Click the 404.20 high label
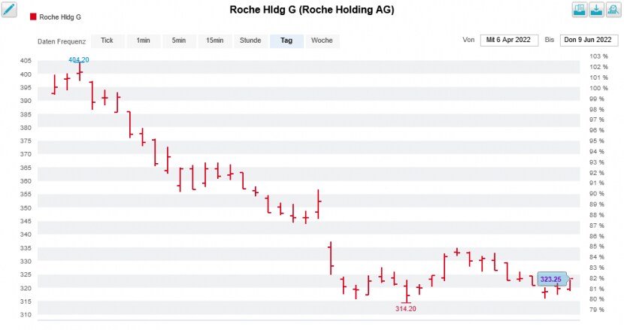 79,59
